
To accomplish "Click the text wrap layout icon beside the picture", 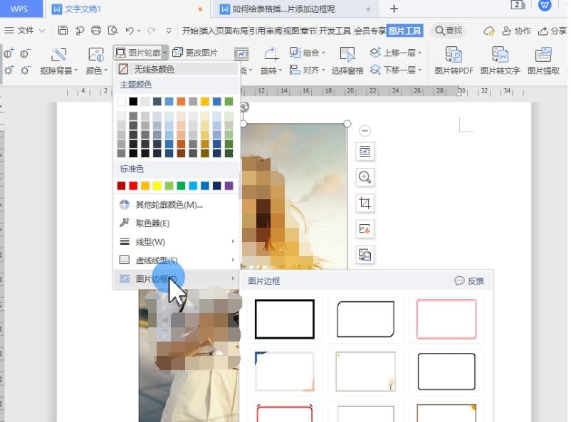I will pyautogui.click(x=365, y=151).
